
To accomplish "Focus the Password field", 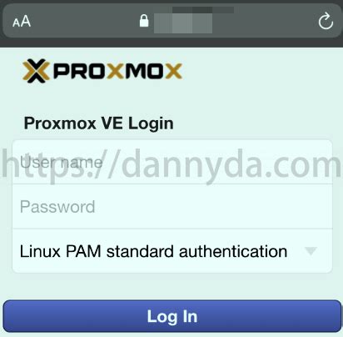I will (x=172, y=207).
